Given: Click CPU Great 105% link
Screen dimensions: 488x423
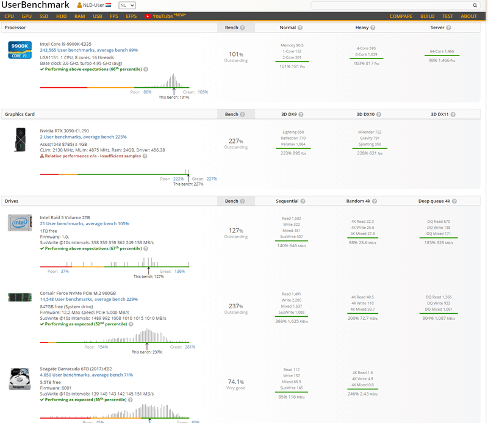Looking at the screenshot, I should coord(203,92).
